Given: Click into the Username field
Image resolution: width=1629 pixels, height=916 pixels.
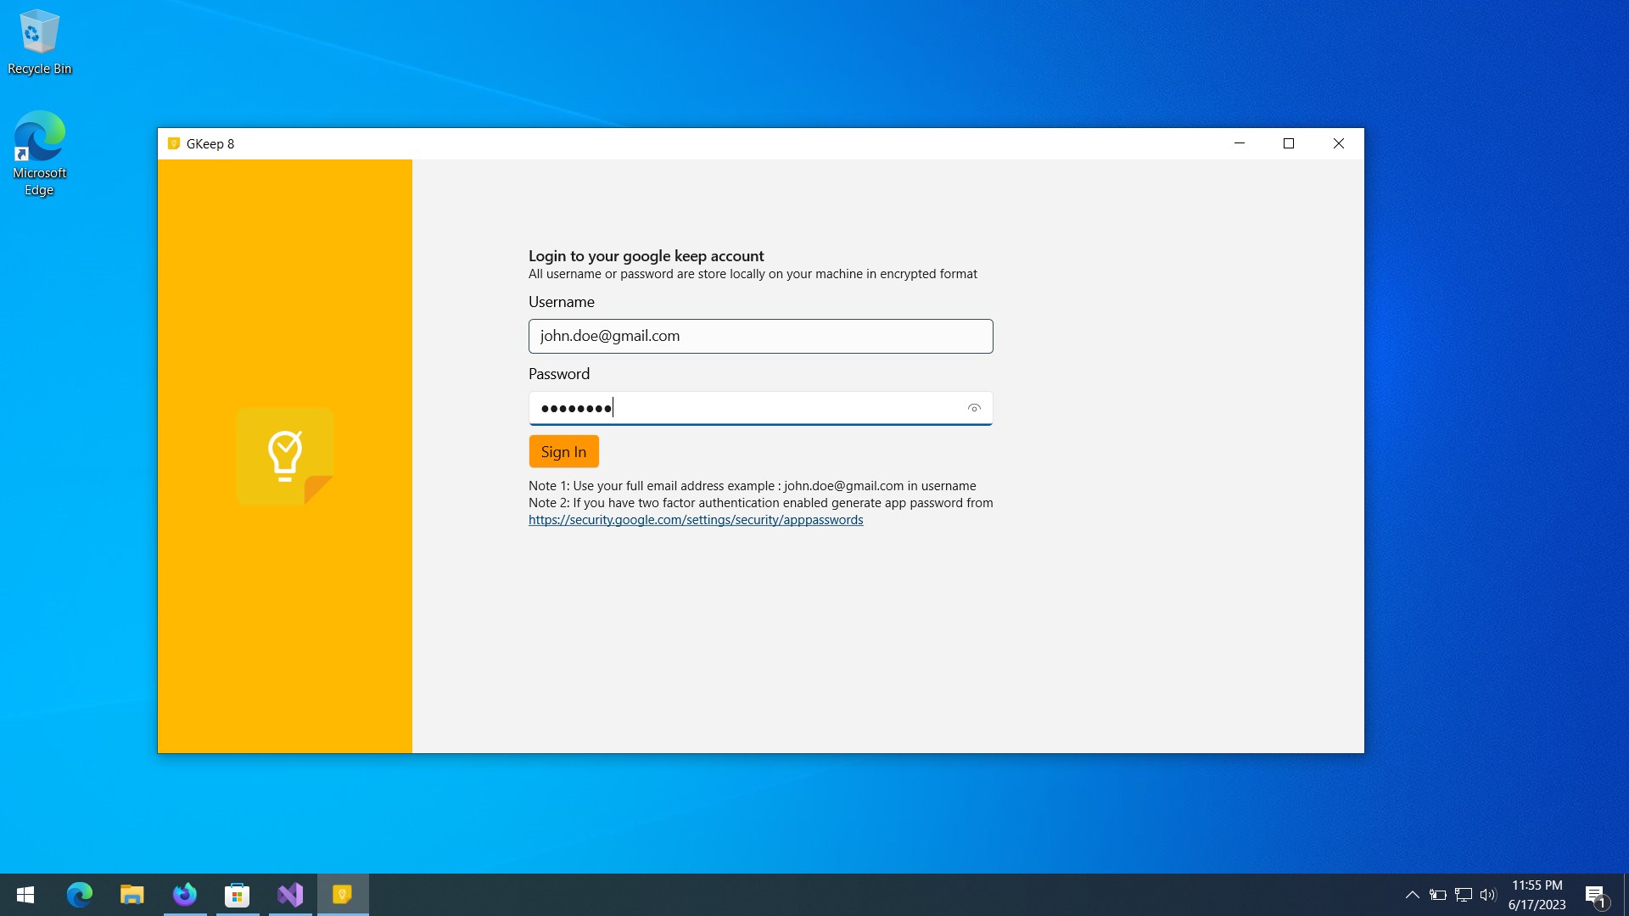Looking at the screenshot, I should coord(759,337).
